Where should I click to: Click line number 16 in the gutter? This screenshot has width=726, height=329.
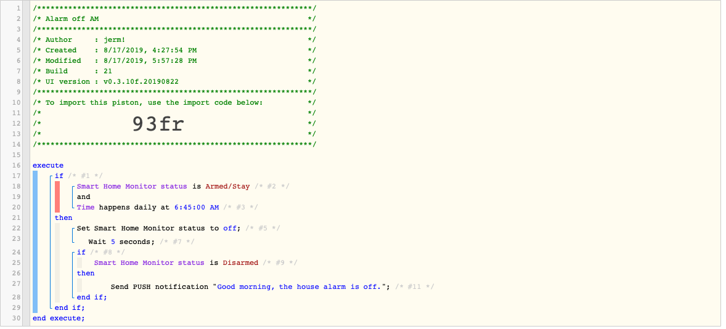point(17,165)
